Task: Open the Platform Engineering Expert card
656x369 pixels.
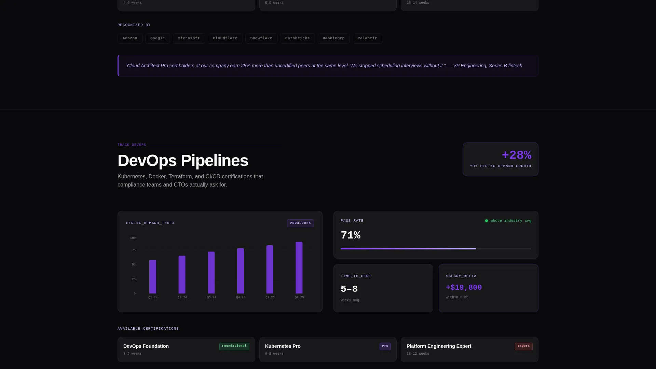Action: 469,350
